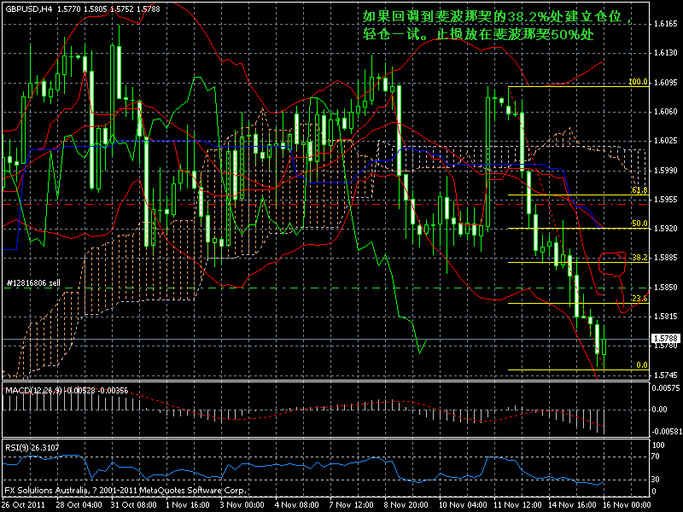The height and width of the screenshot is (512, 683).
Task: Select the Fibonacci 38.2 level label
Action: [639, 258]
